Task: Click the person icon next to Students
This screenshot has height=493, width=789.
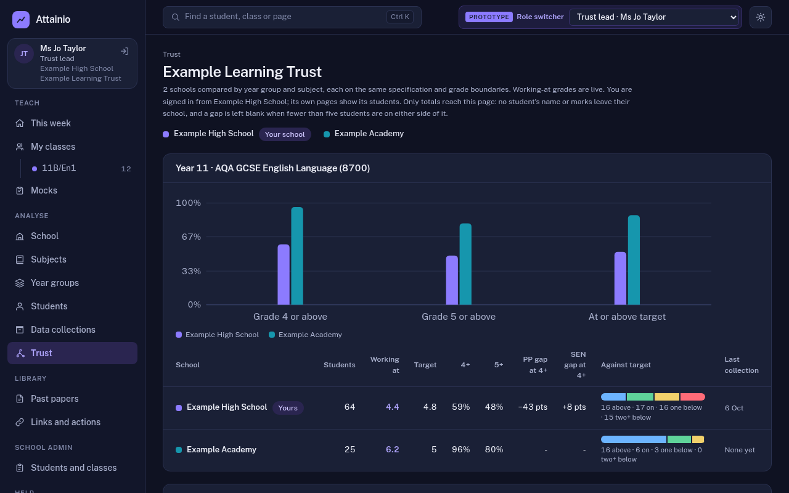Action: coord(20,306)
